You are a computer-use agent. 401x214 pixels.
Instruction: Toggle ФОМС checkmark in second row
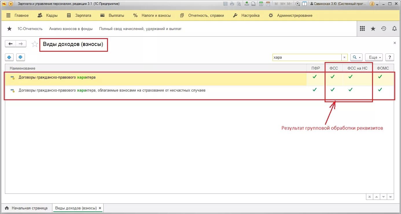click(x=380, y=90)
